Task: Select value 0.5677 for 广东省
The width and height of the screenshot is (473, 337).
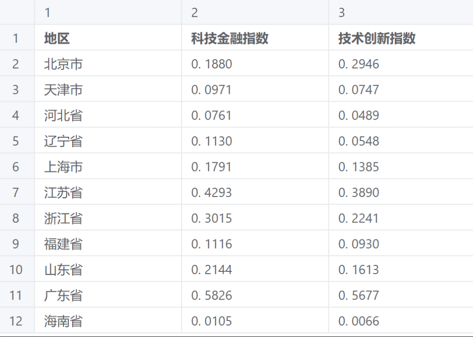Action: 359,295
